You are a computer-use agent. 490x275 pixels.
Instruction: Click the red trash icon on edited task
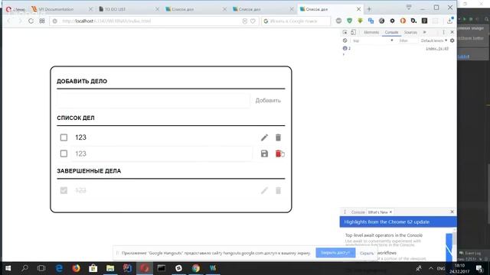coord(278,154)
